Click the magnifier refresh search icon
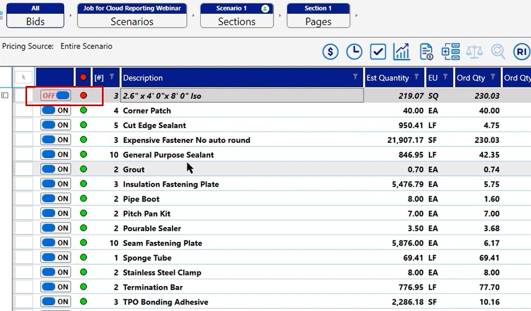531x311 pixels. pyautogui.click(x=498, y=51)
